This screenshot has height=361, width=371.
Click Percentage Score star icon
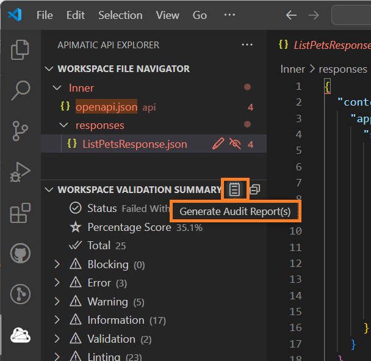pos(76,227)
